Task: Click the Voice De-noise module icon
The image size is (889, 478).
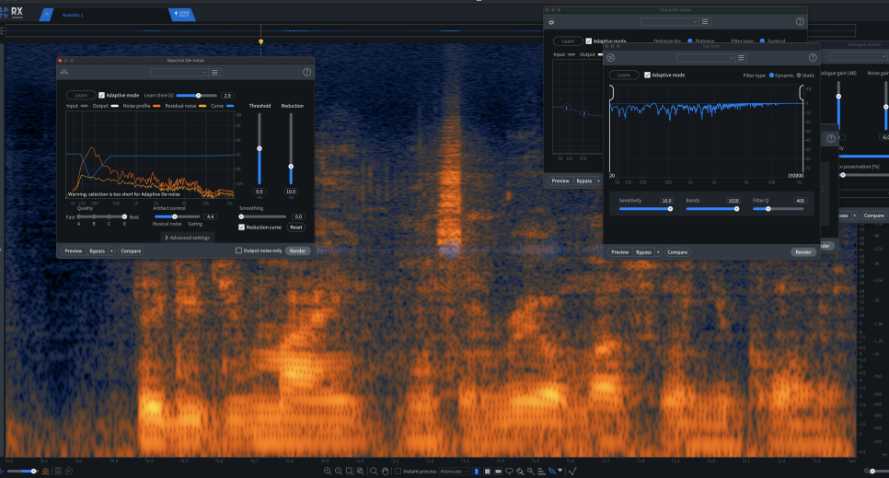Action: coord(551,22)
